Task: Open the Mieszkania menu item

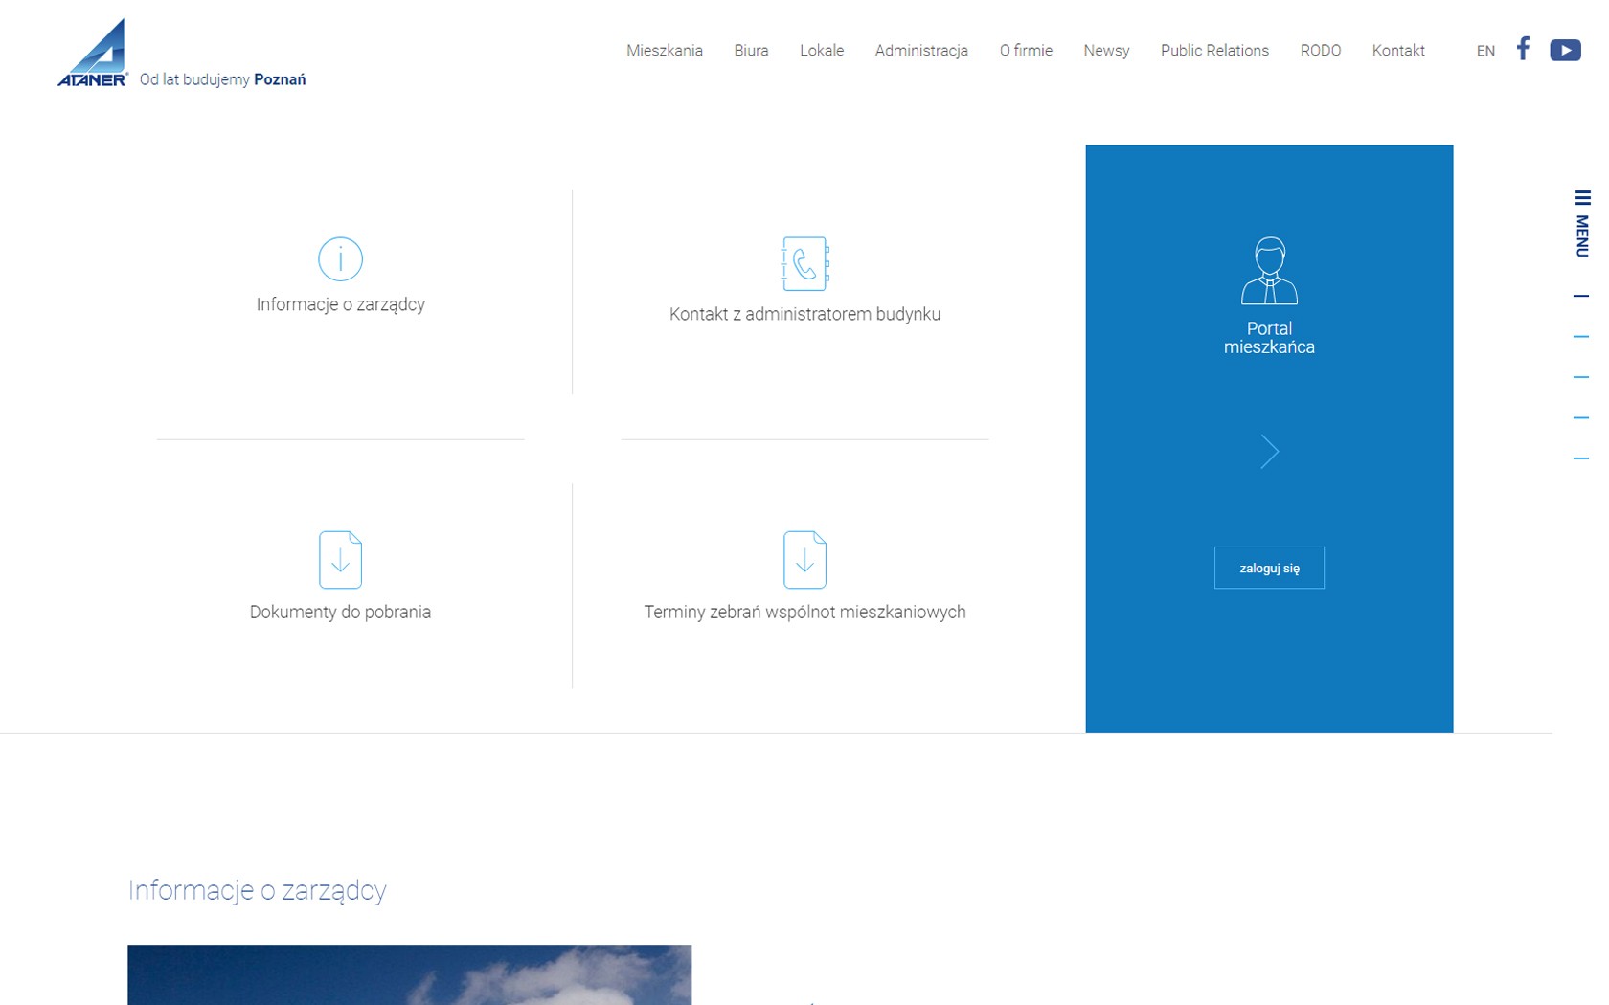Action: pyautogui.click(x=665, y=51)
